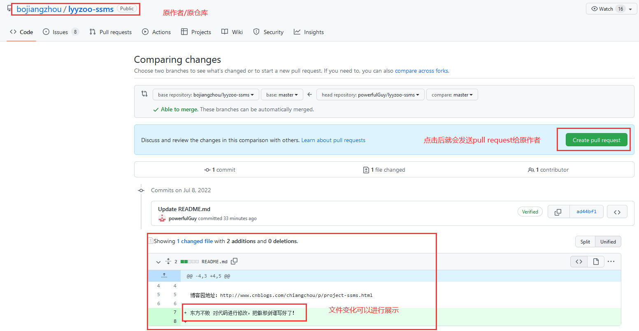Click the hunk header @@ -4,3 +4,5 @@
Viewport: 639px width, 331px height.
208,276
